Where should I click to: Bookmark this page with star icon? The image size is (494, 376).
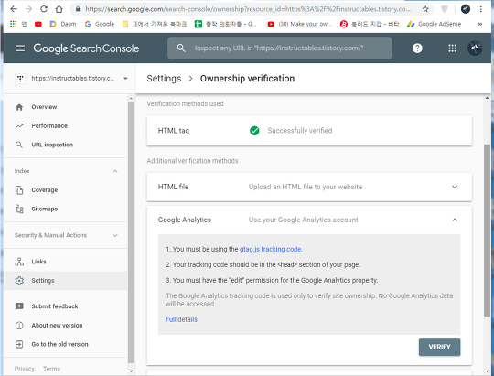point(425,9)
